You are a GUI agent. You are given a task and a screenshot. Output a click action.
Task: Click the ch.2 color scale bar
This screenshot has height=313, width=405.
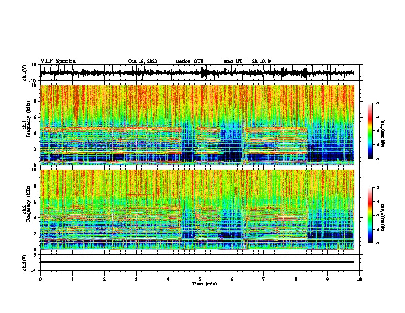(x=370, y=215)
